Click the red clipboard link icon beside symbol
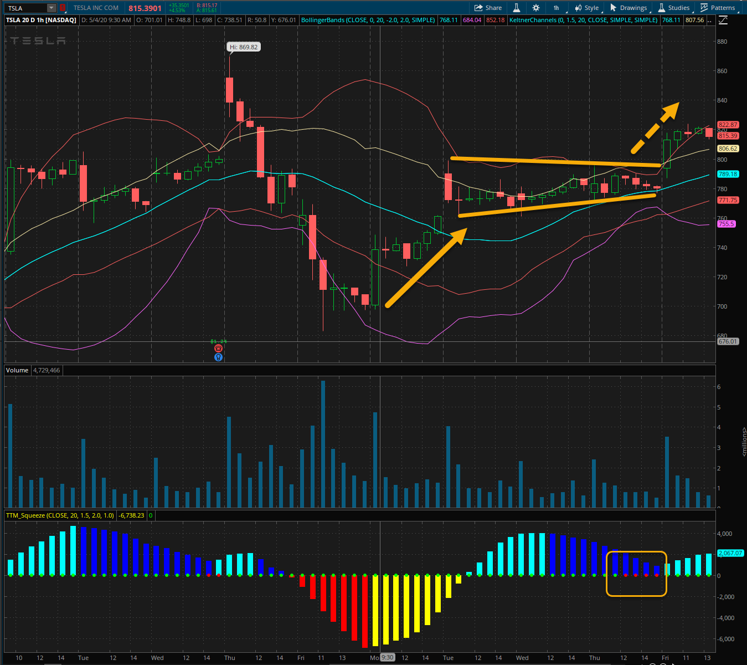The width and height of the screenshot is (747, 665). click(63, 8)
